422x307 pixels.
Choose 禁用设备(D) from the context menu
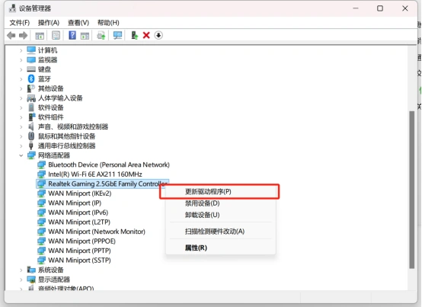pos(202,203)
